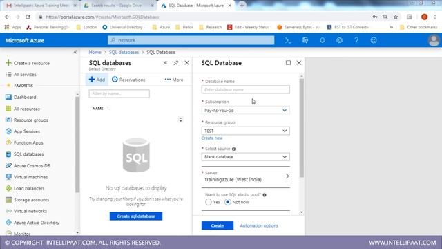Collapse the left sidebar with chevrons
The height and width of the screenshot is (249, 442).
[75, 53]
